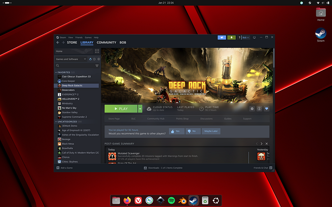This screenshot has height=207, width=332.
Task: Open the Games and Software dropdown
Action: tap(71, 59)
